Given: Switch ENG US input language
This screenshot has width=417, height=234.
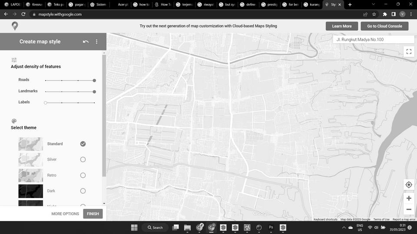Looking at the screenshot, I should (x=360, y=227).
